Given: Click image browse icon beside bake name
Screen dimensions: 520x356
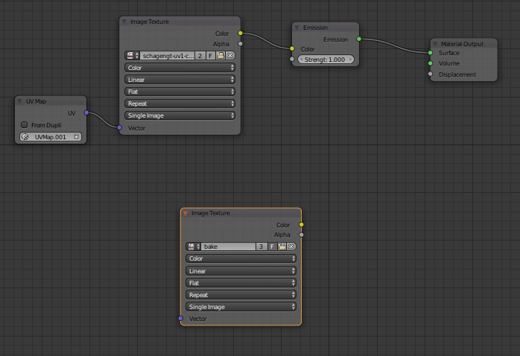Looking at the screenshot, I should 191,247.
